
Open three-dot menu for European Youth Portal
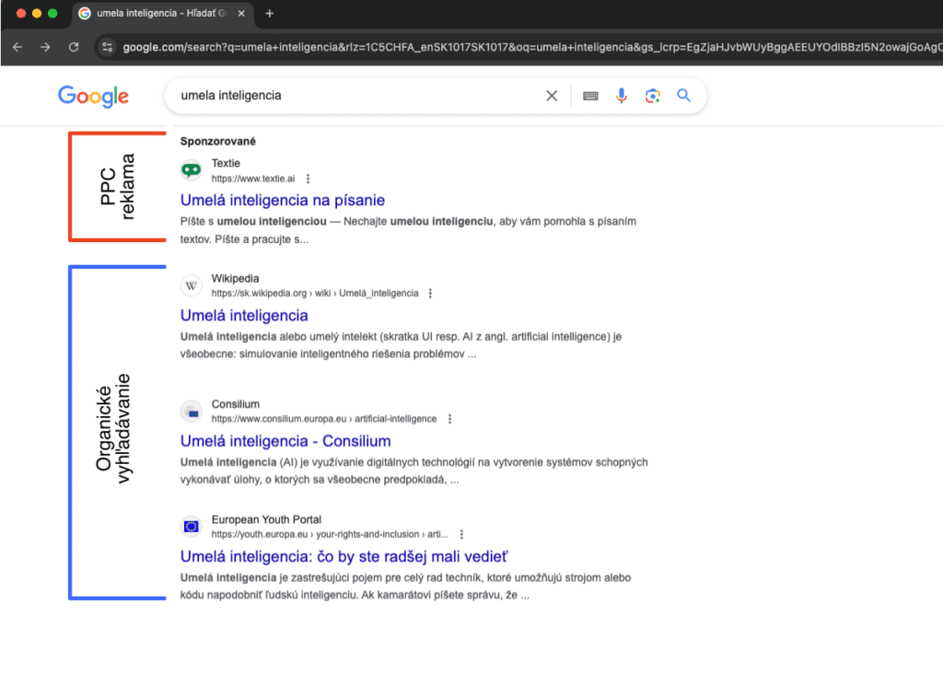point(461,534)
